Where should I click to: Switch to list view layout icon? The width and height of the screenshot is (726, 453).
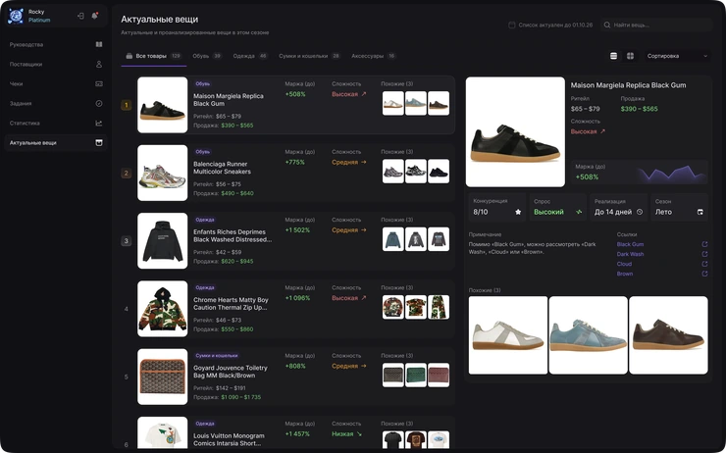[x=613, y=56]
